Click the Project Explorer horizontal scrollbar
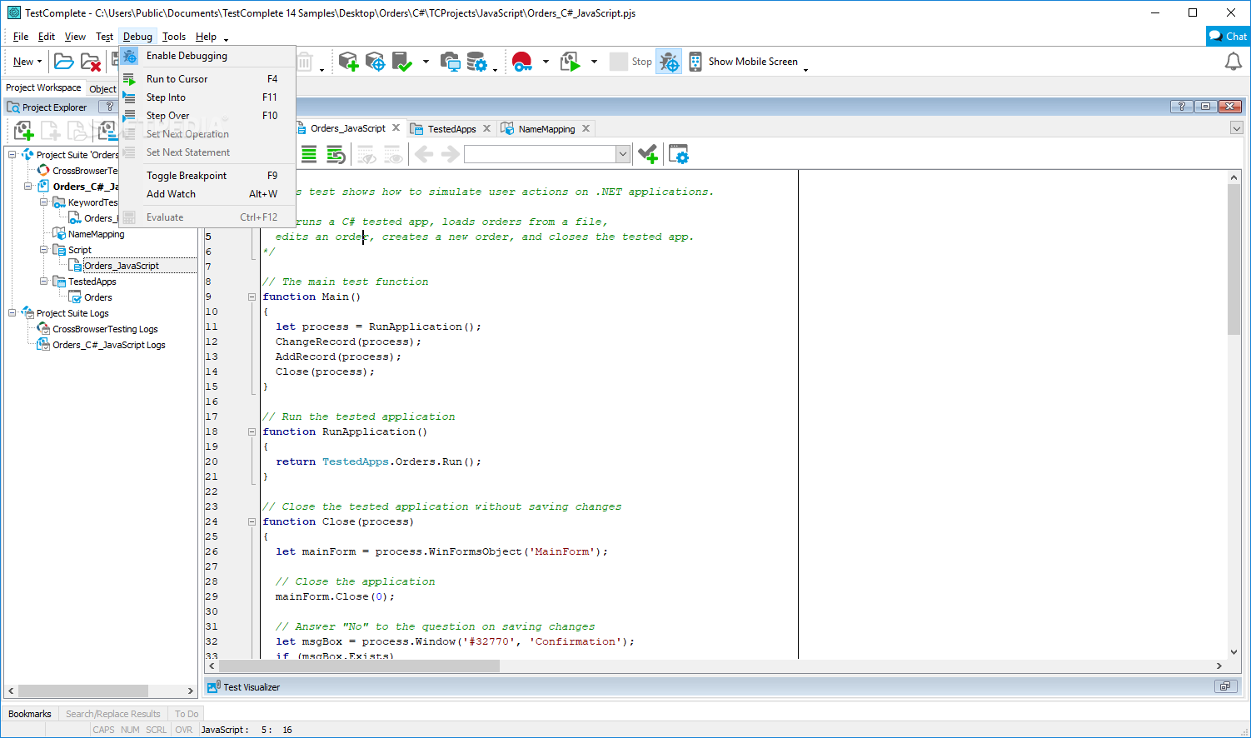The width and height of the screenshot is (1251, 738). click(83, 691)
